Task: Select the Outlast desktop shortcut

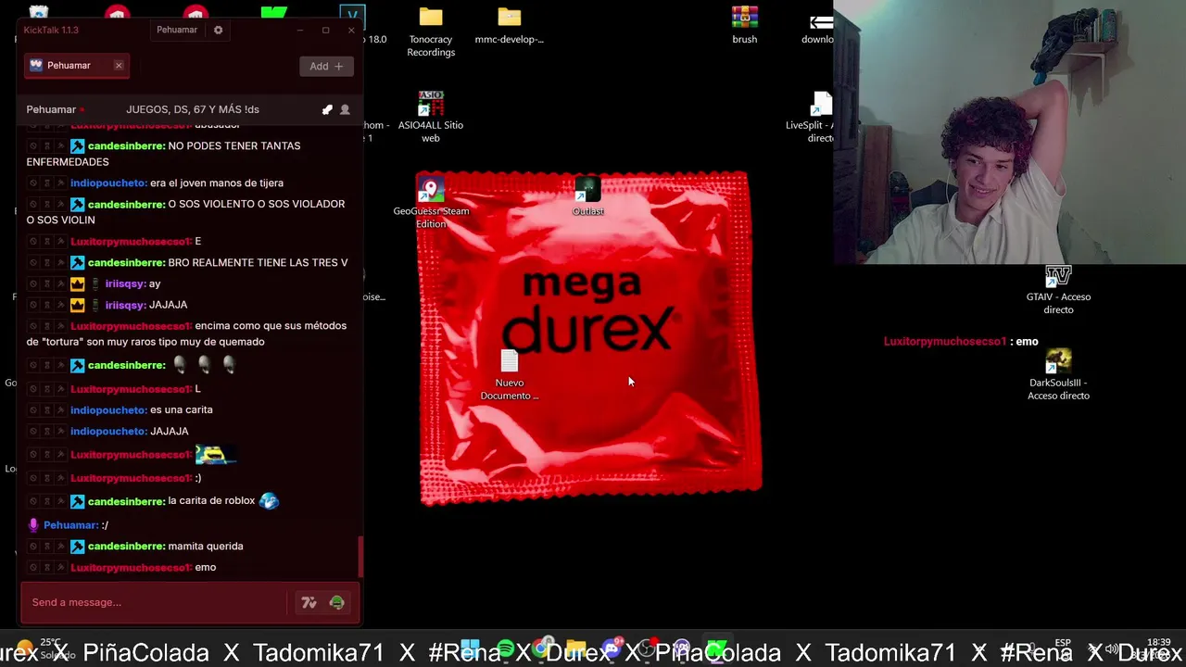Action: click(x=588, y=196)
